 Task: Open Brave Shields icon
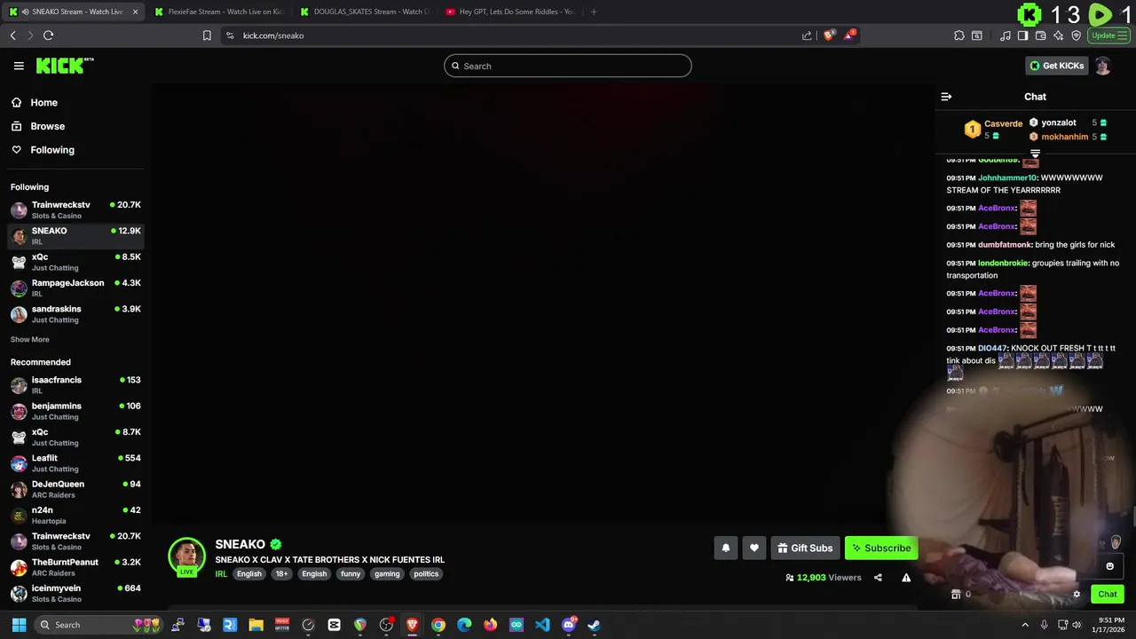pyautogui.click(x=829, y=35)
